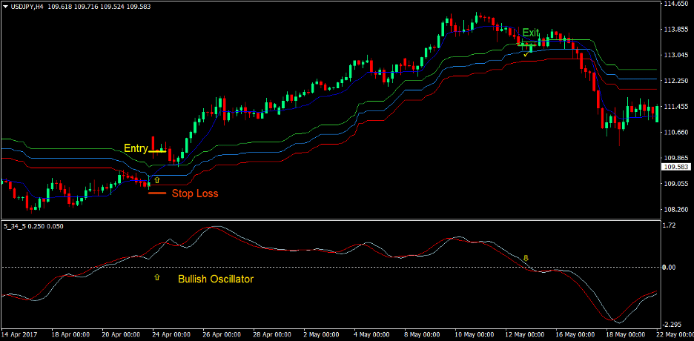Click the 18 May 00:00 date label
Screen dimensions: 694x341
(x=626, y=335)
